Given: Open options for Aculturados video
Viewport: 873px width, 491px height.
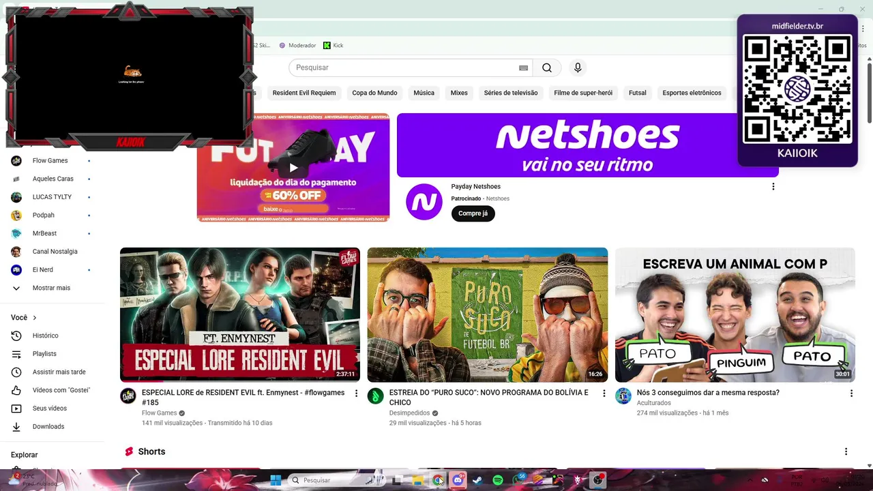Looking at the screenshot, I should pyautogui.click(x=851, y=393).
